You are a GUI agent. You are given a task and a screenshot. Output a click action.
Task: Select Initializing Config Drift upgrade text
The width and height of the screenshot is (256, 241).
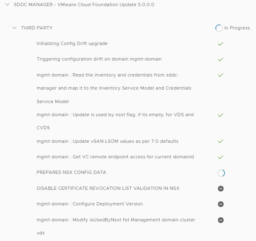(72, 43)
